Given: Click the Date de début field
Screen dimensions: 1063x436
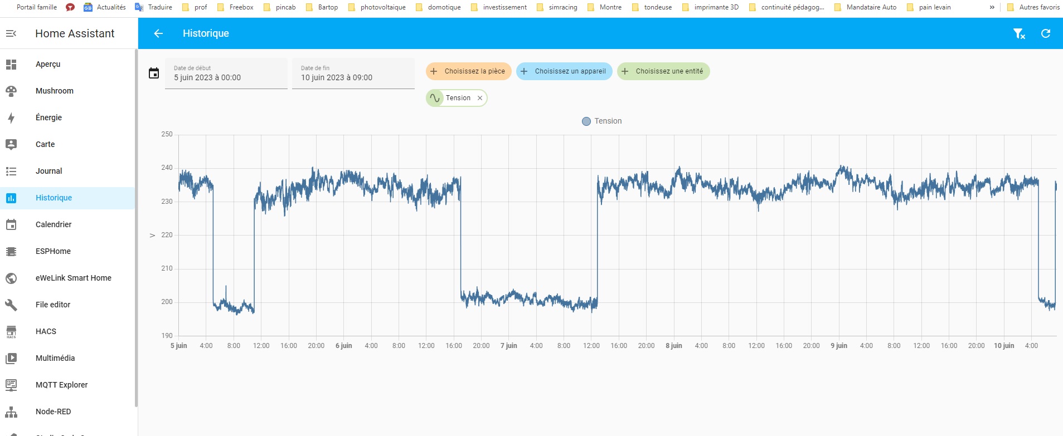Looking at the screenshot, I should pos(226,74).
